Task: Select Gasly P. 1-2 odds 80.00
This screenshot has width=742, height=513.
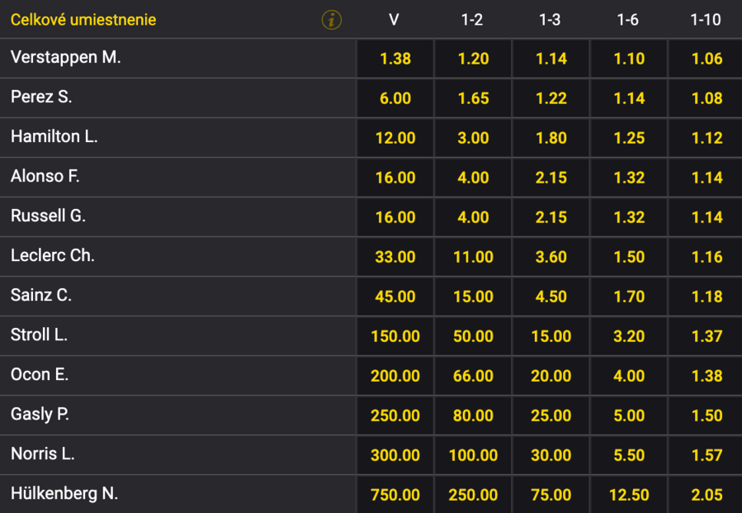Action: pyautogui.click(x=473, y=416)
